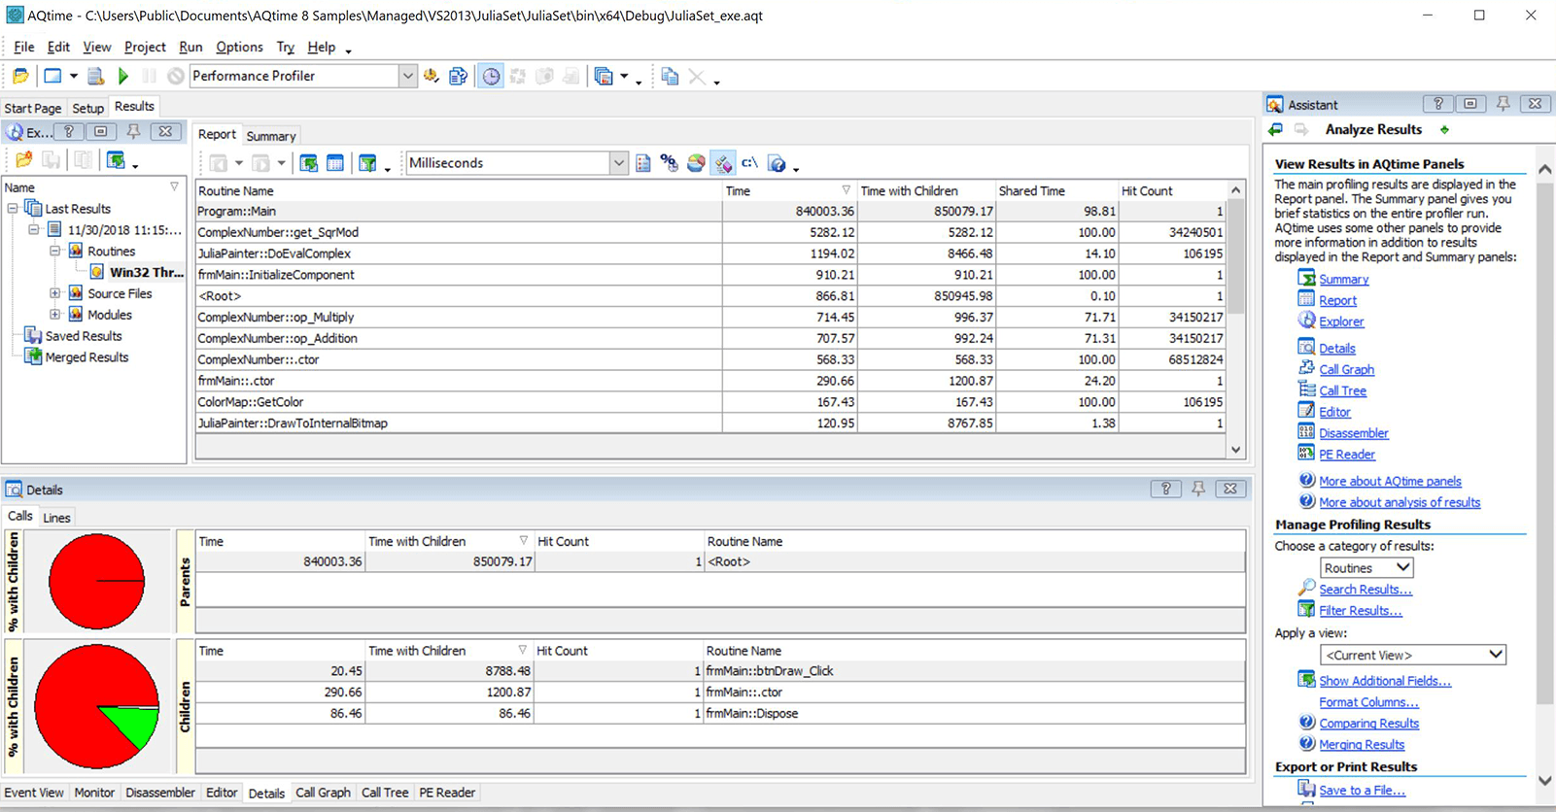1556x812 pixels.
Task: Click the save-results icon left of Run arrow
Action: [95, 76]
